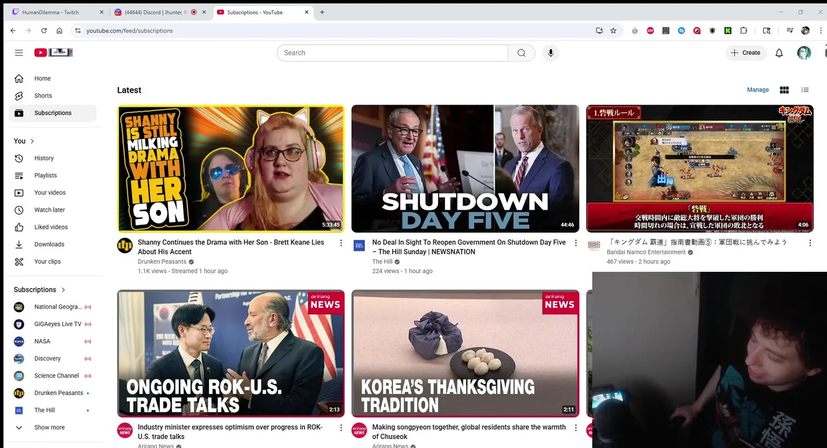827x448 pixels.
Task: Select Subscriptions in the sidebar
Action: [53, 113]
